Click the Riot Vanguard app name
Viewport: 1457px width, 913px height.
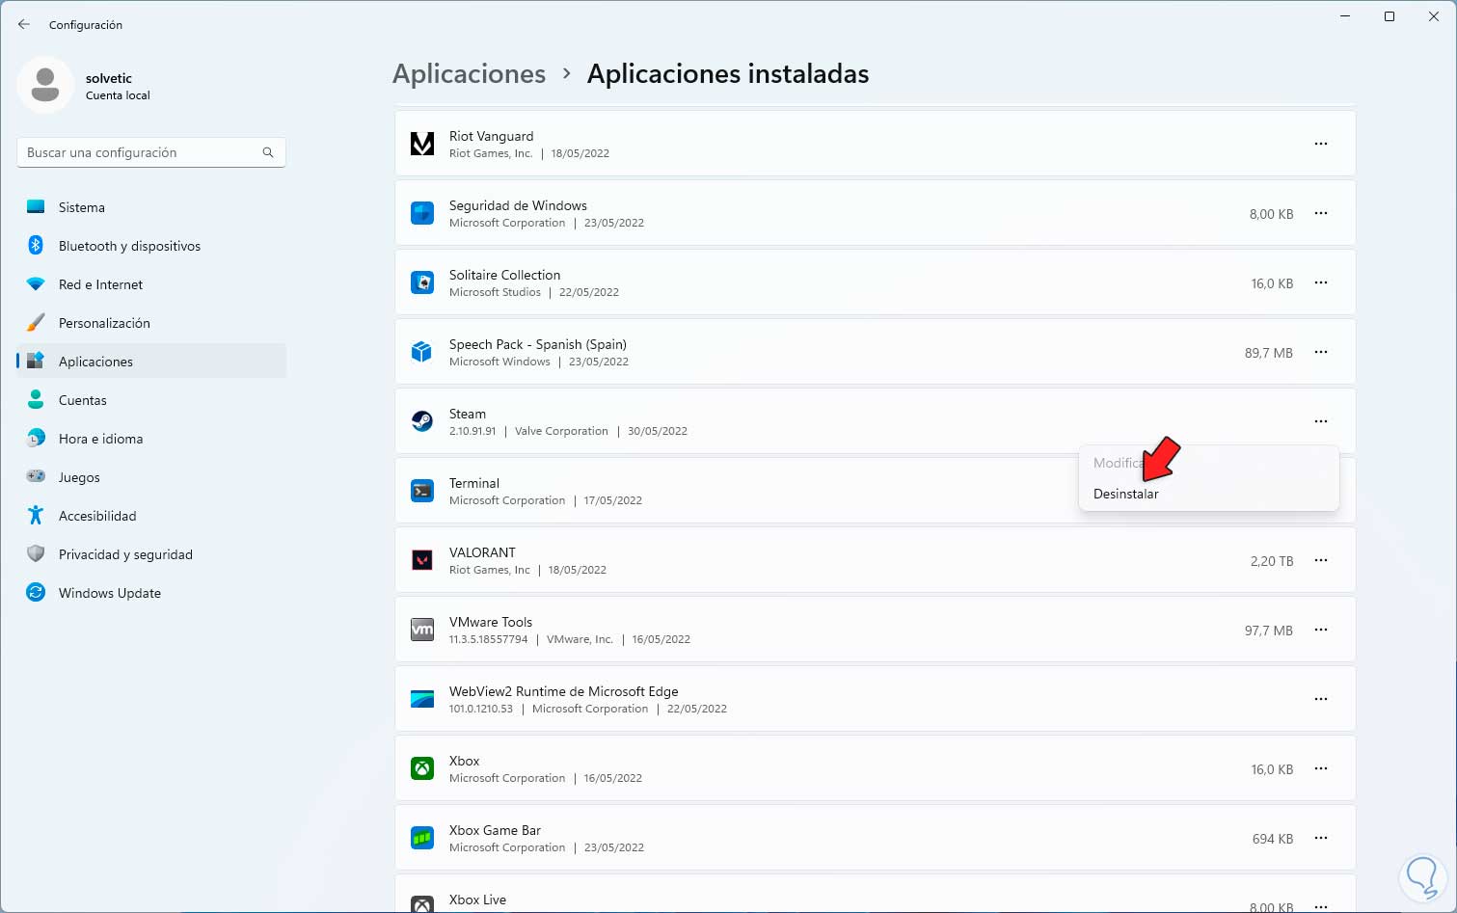(x=492, y=136)
